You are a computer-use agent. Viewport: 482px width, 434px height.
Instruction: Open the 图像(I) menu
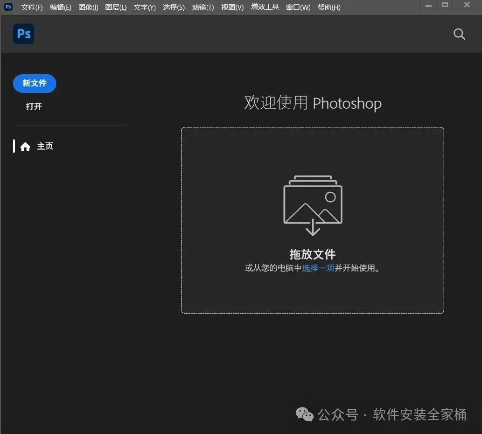tap(88, 7)
